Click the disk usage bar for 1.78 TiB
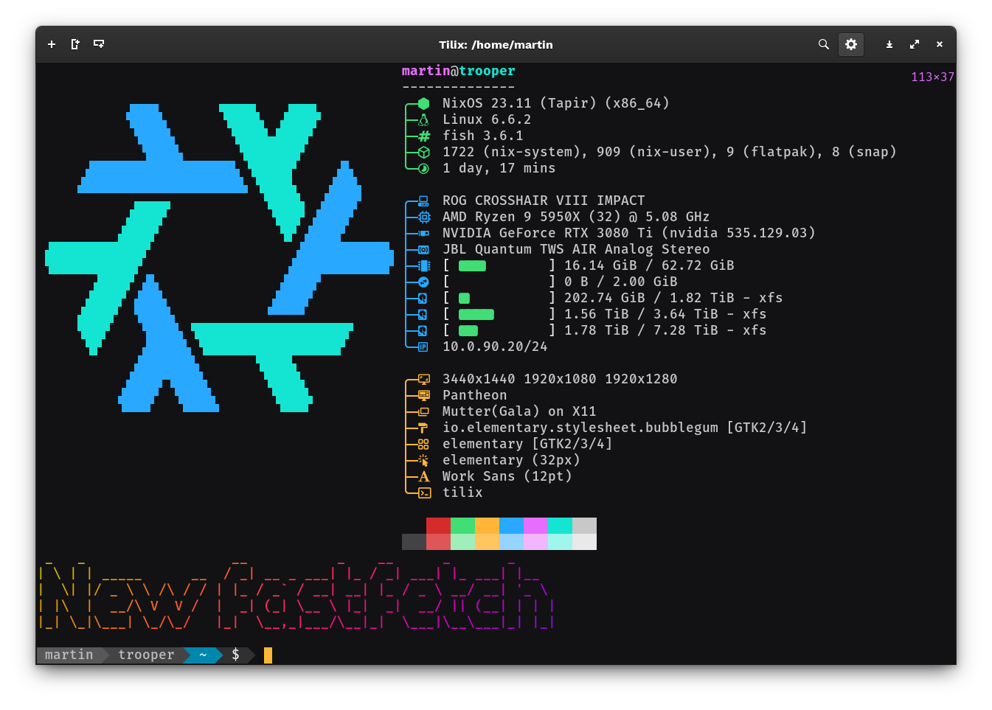 (x=468, y=330)
